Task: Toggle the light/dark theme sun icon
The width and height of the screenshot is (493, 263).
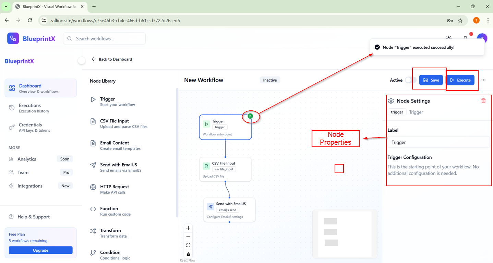Action: 448,38
